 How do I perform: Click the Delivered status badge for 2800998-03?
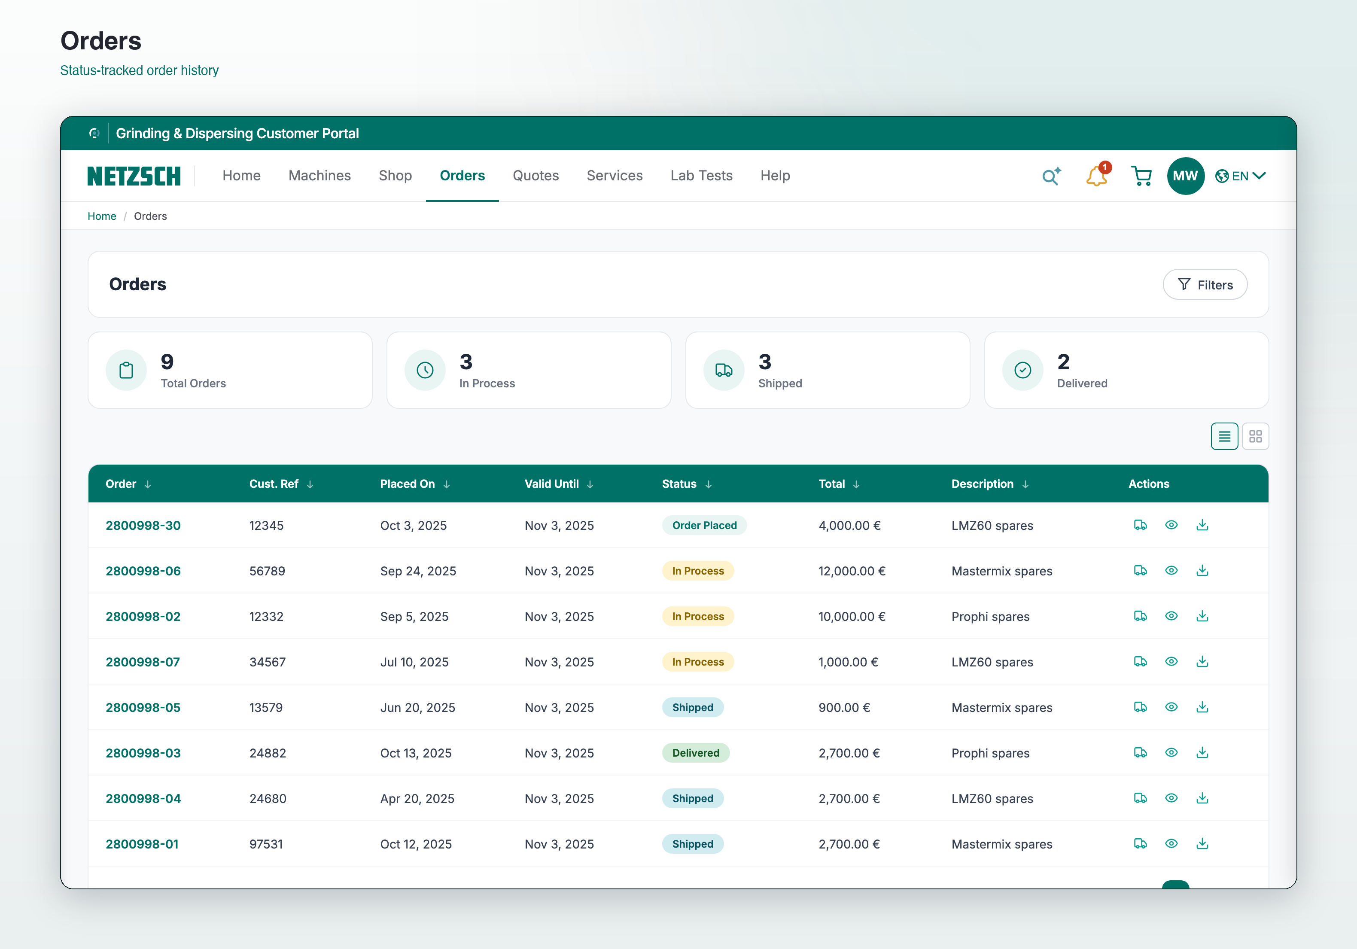(x=696, y=753)
